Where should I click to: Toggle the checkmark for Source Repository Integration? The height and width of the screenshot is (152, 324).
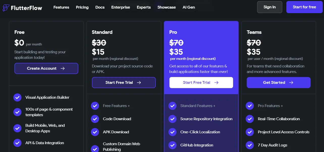pyautogui.click(x=172, y=119)
